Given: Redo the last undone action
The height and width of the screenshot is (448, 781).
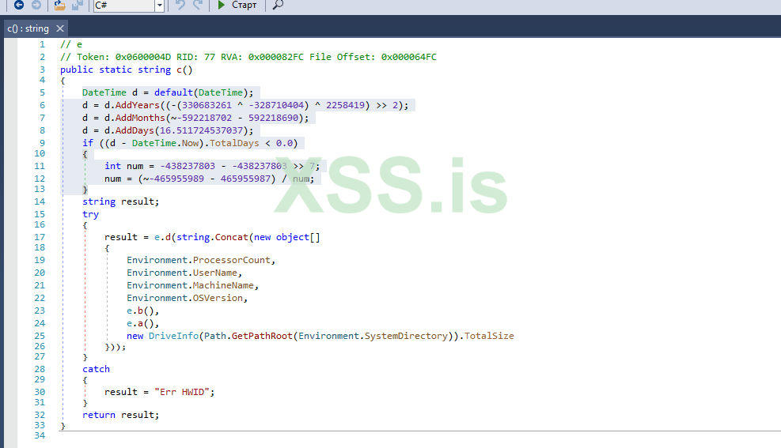Looking at the screenshot, I should click(198, 5).
